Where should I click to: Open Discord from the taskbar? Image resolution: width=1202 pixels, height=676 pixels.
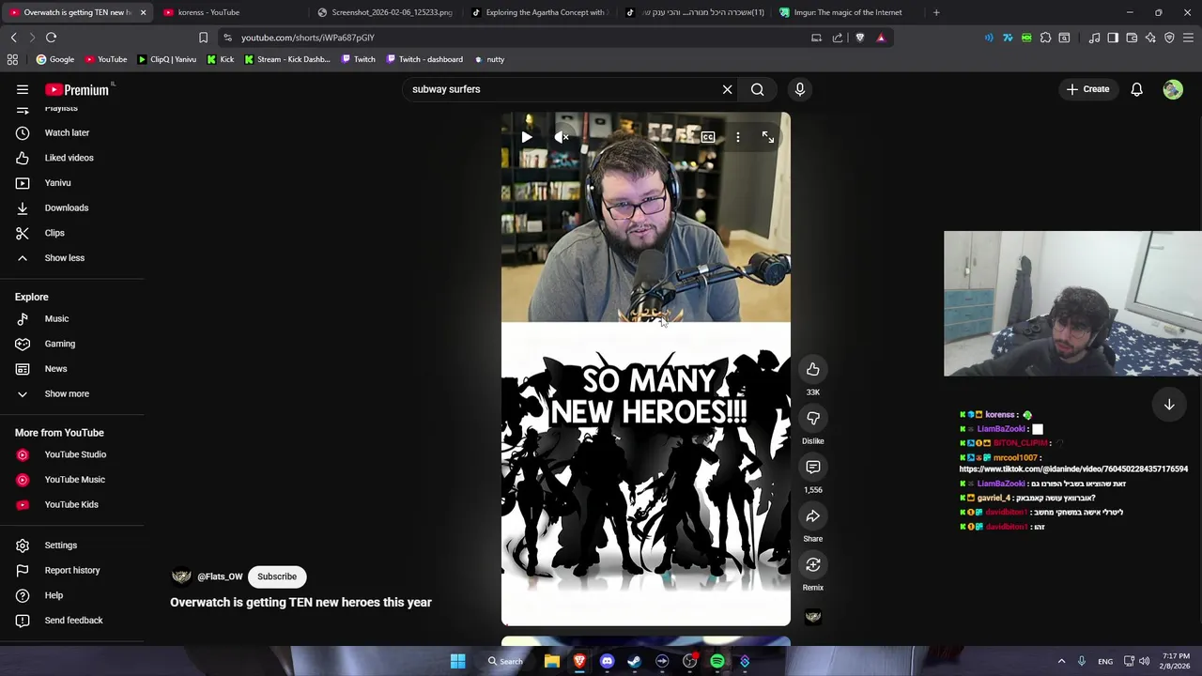pos(607,661)
